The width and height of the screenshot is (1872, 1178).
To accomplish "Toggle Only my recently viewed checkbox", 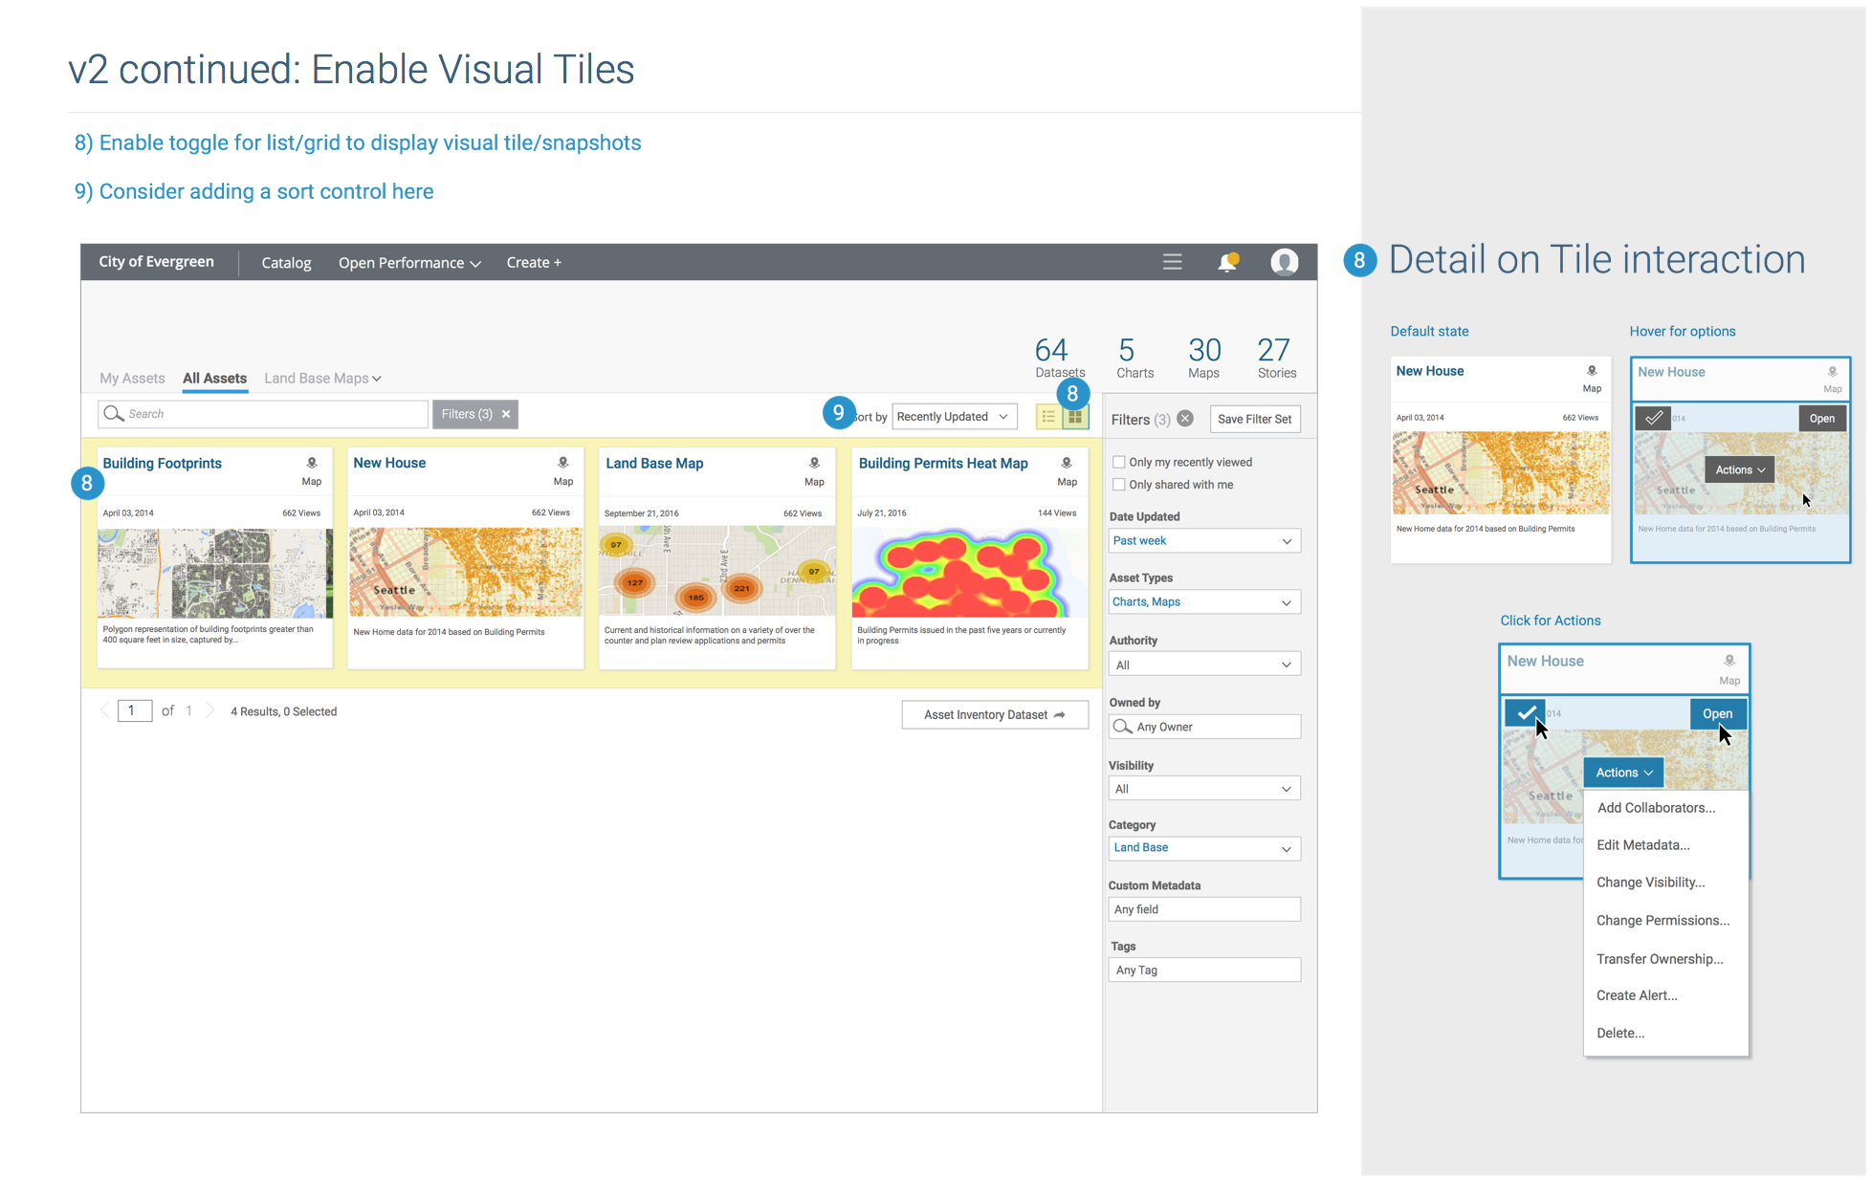I will (x=1119, y=462).
